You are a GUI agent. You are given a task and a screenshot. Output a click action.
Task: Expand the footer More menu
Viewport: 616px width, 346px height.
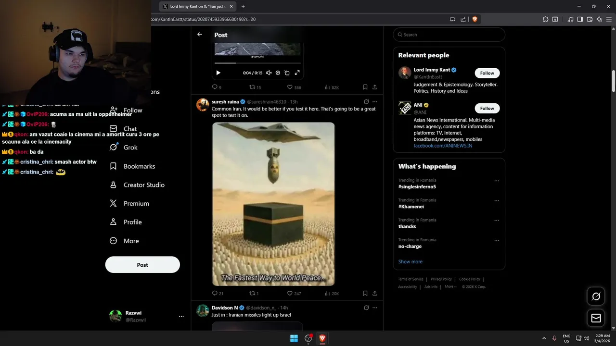[451, 287]
